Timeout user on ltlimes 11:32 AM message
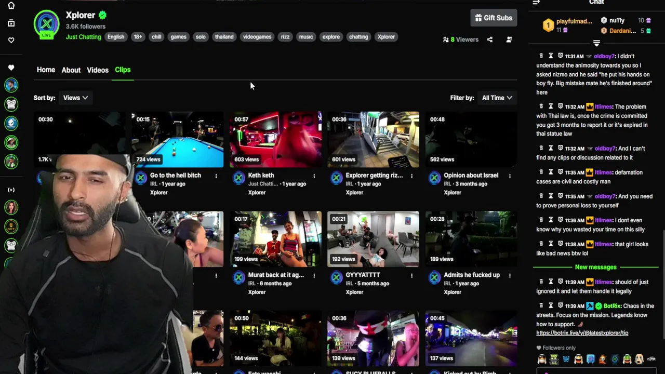Image resolution: width=665 pixels, height=374 pixels. pyautogui.click(x=551, y=106)
